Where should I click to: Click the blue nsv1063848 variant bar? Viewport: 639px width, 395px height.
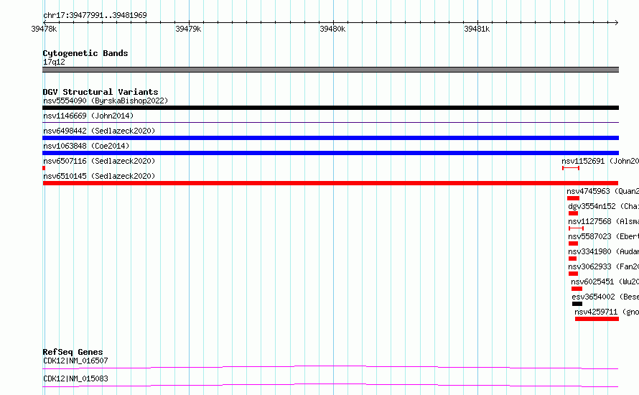(330, 153)
